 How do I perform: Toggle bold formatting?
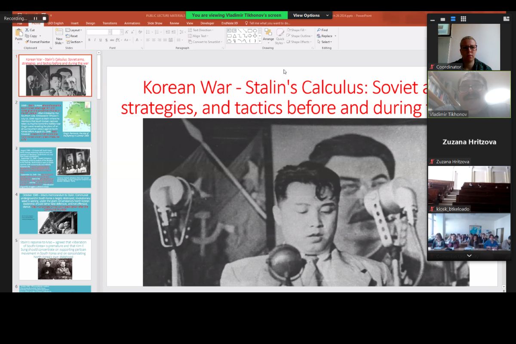[89, 40]
